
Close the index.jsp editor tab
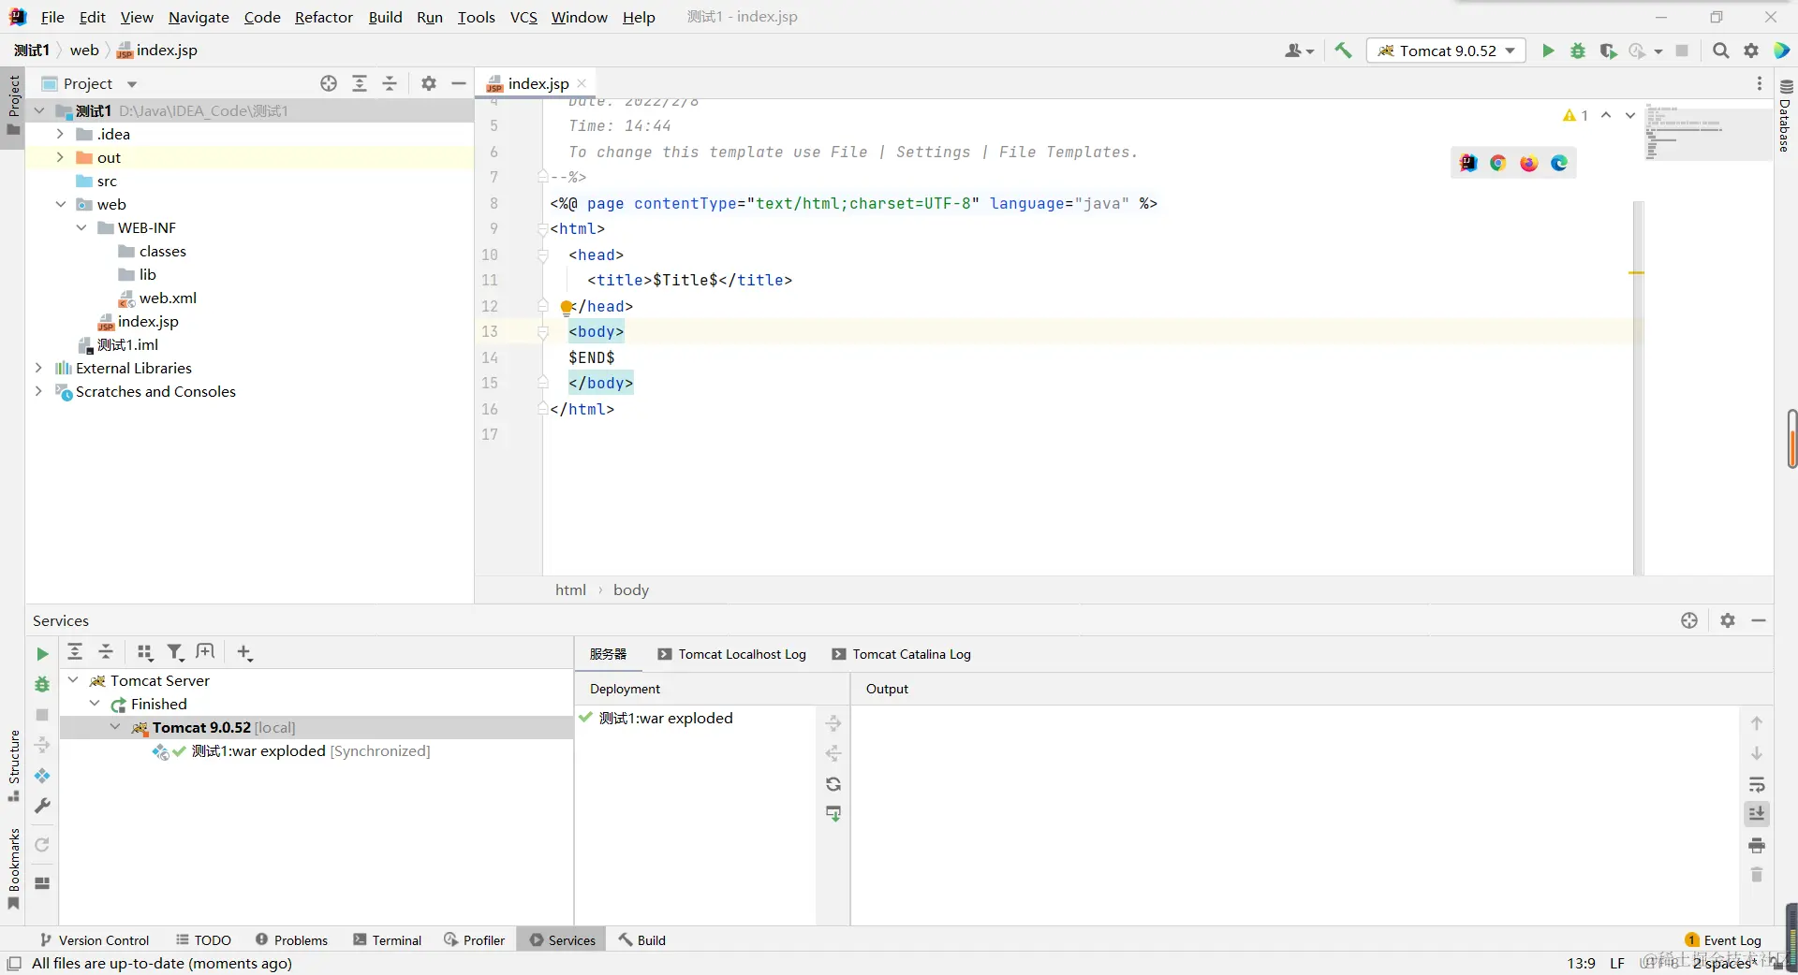coord(582,83)
